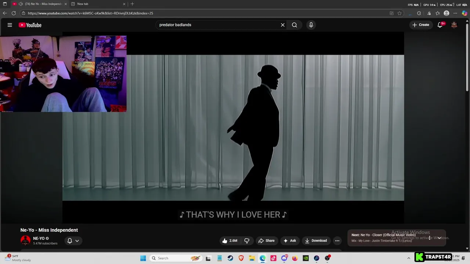Image resolution: width=470 pixels, height=264 pixels.
Task: Open the weather widget showing 54°F
Action: 18,258
